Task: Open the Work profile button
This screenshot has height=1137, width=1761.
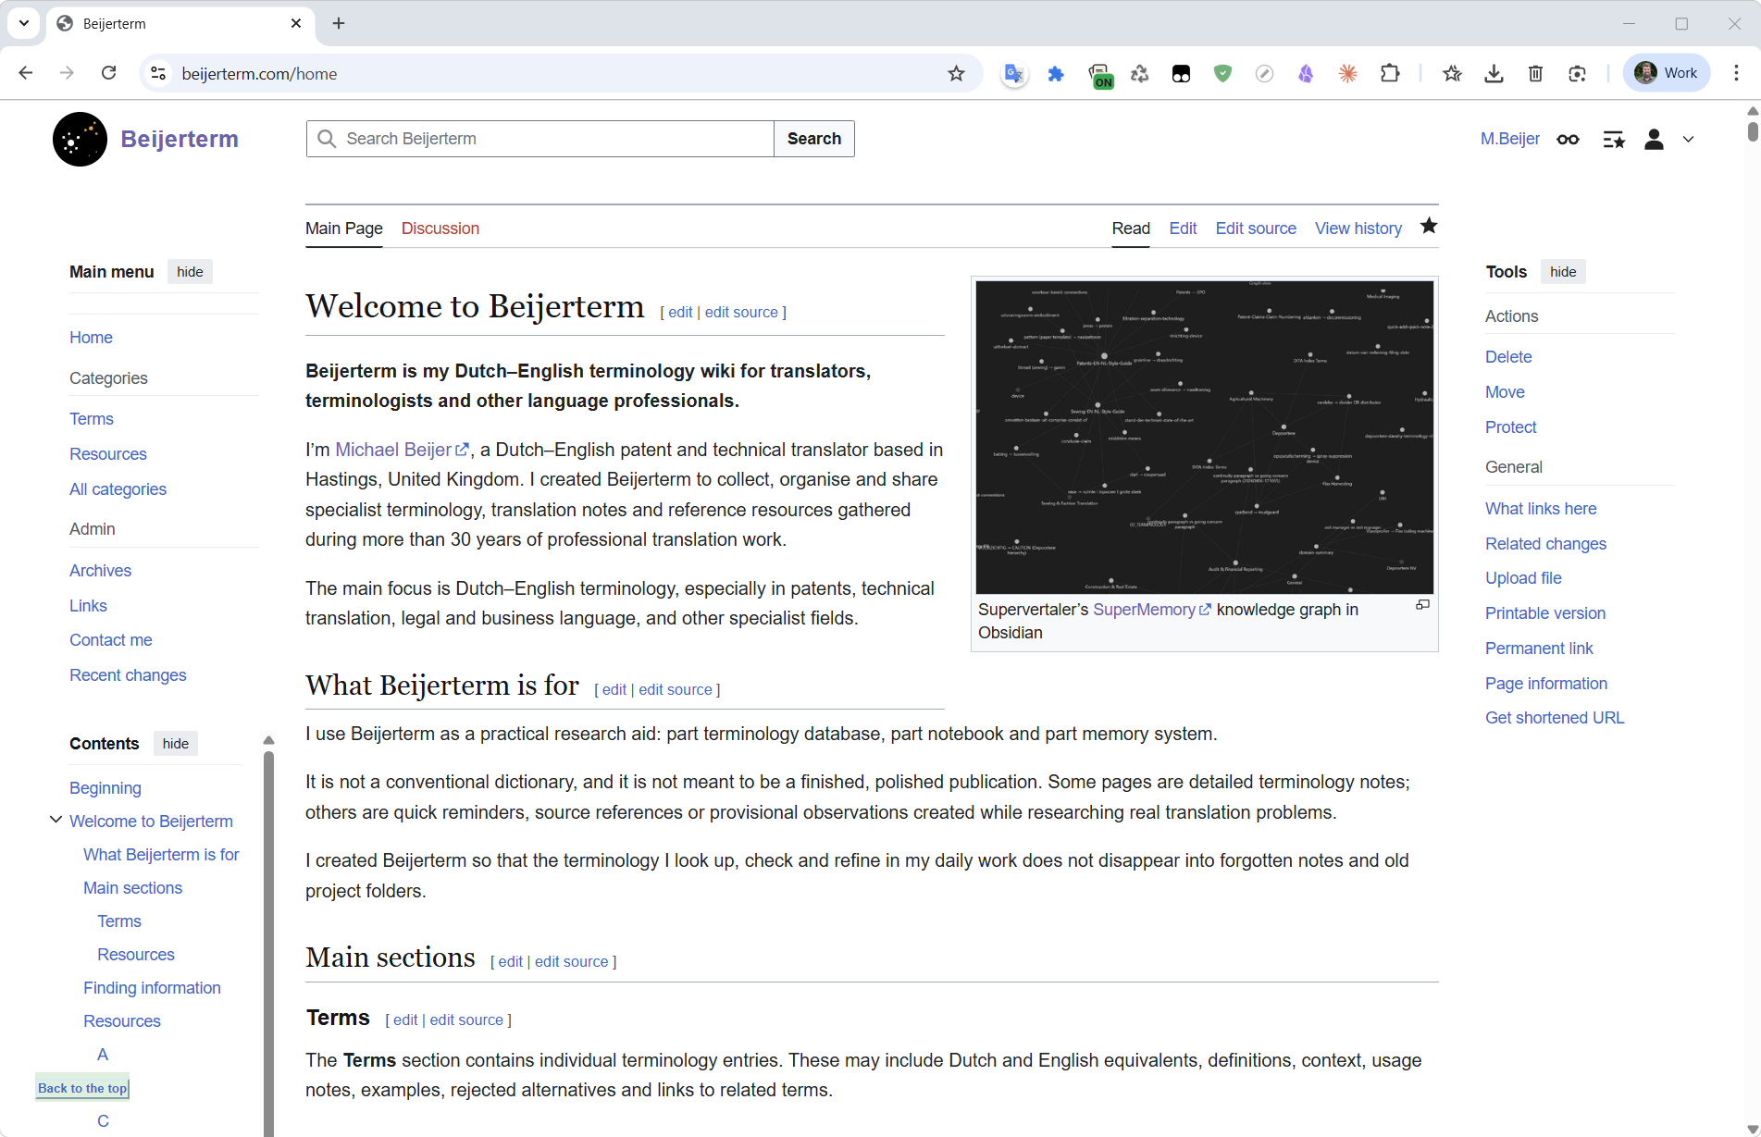Action: pyautogui.click(x=1667, y=73)
